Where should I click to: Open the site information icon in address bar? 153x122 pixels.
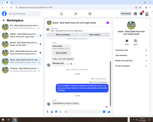click(16, 8)
